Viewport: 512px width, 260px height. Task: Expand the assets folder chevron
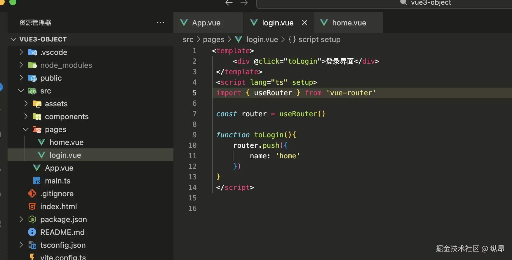pos(26,104)
